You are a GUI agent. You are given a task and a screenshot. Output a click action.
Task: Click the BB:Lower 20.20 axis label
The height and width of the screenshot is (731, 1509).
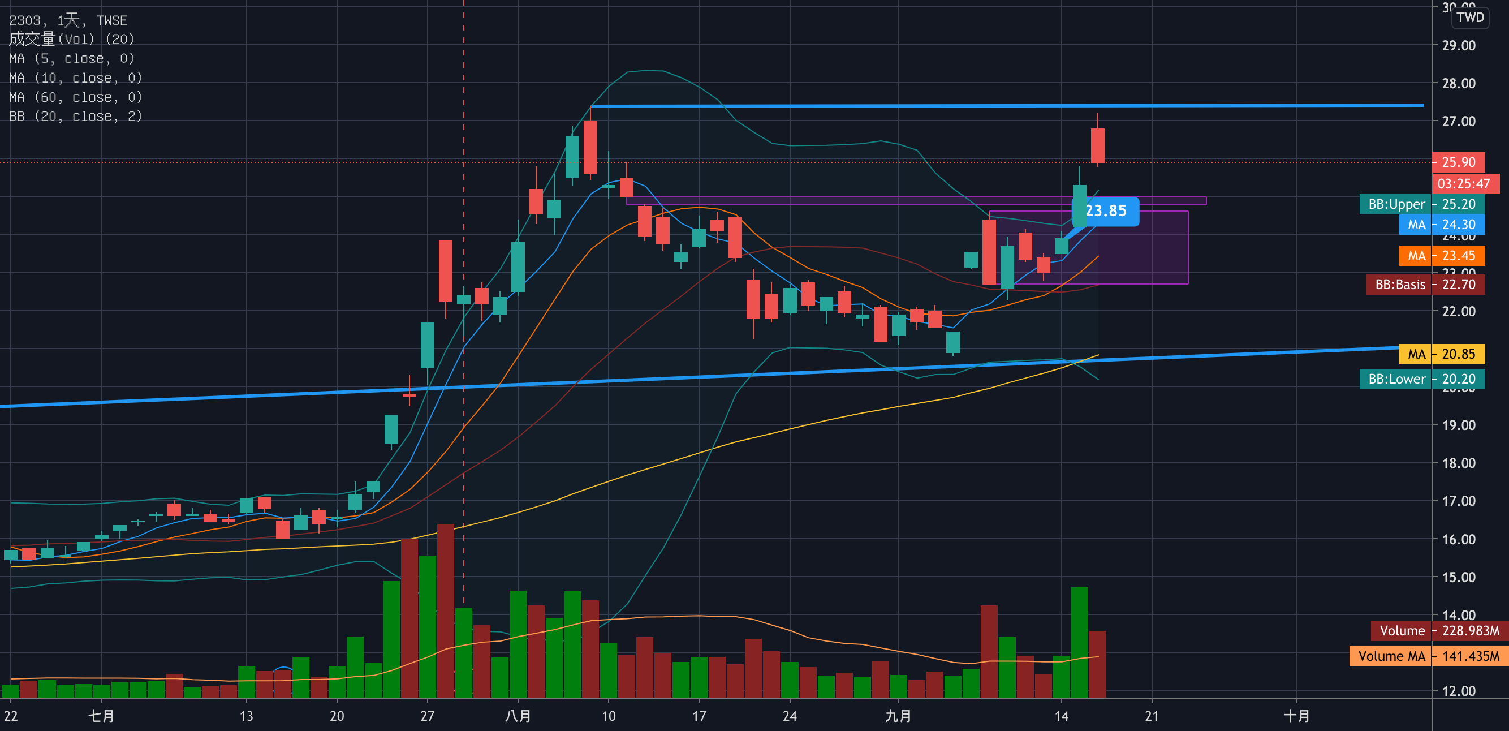(x=1422, y=379)
